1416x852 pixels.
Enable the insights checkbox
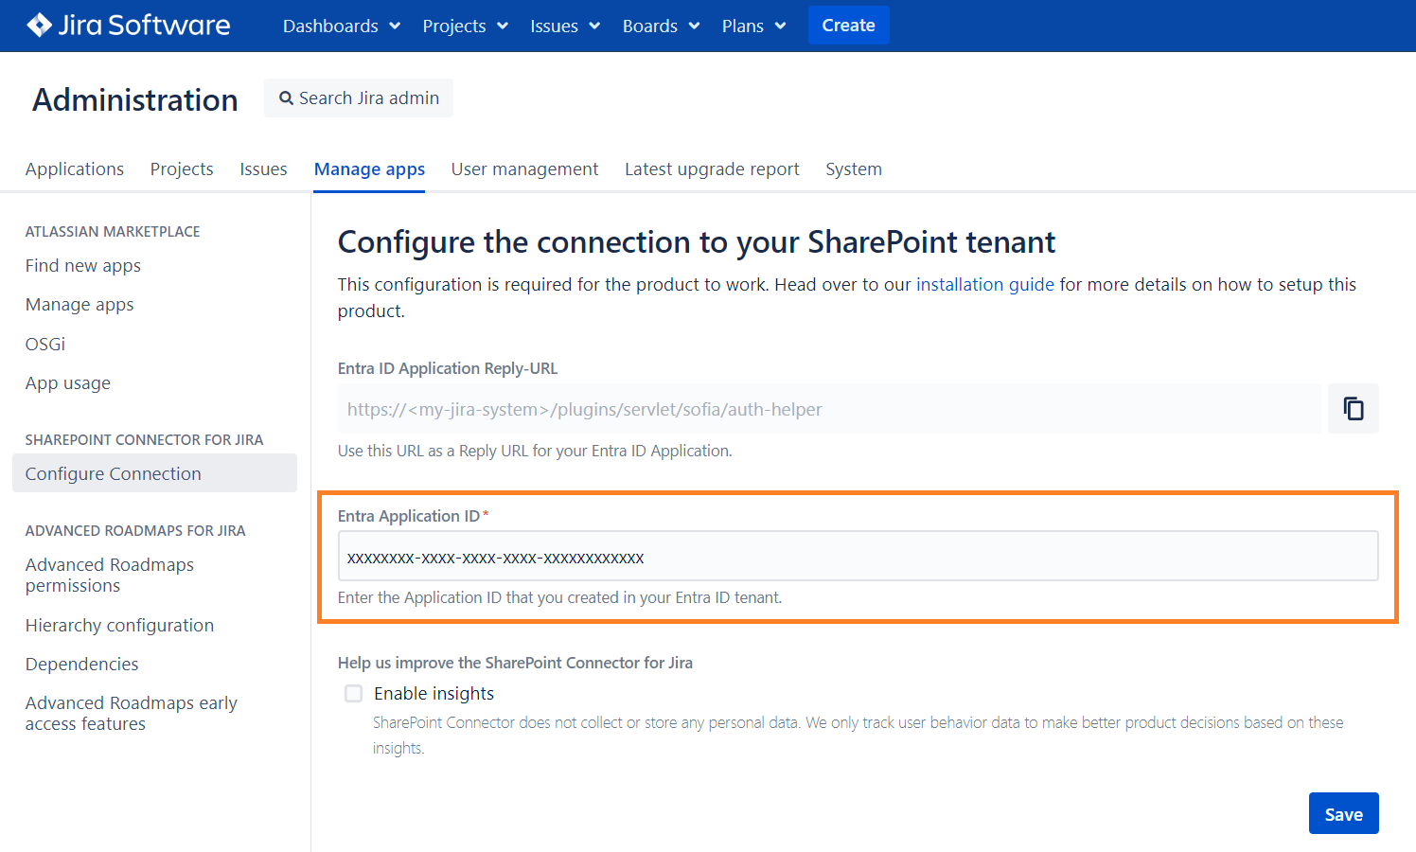pos(354,694)
